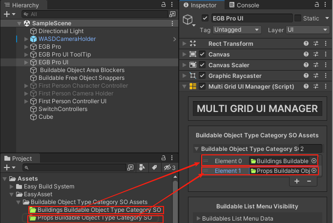Open the Hierarchy create-object plus dropdown
This screenshot has width=333, height=223.
point(9,14)
